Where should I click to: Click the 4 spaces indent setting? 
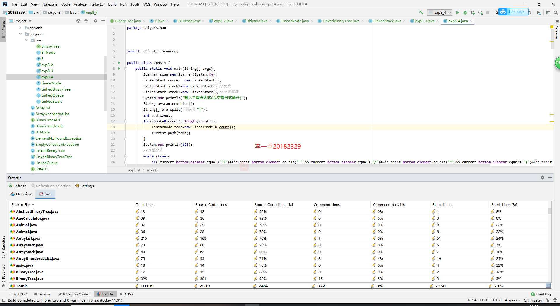512,300
